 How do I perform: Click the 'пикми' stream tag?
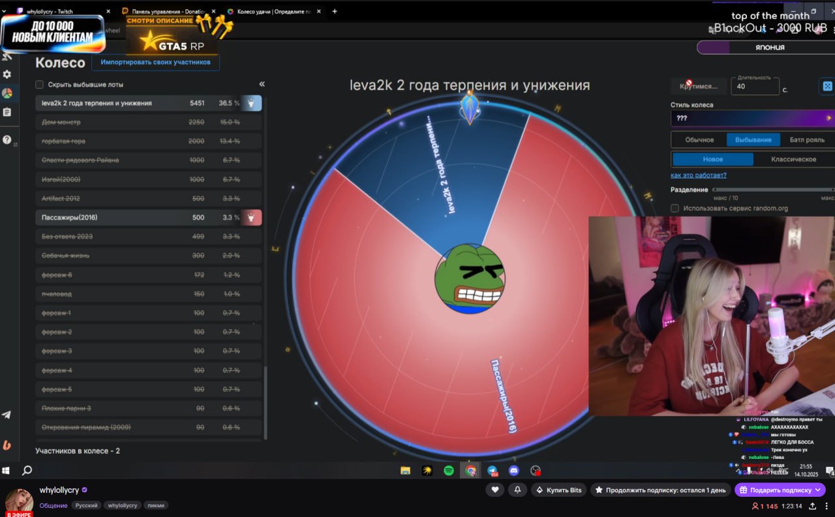(x=155, y=505)
